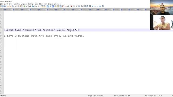Open the Search menu
The image size is (173, 97).
pos(6,4)
